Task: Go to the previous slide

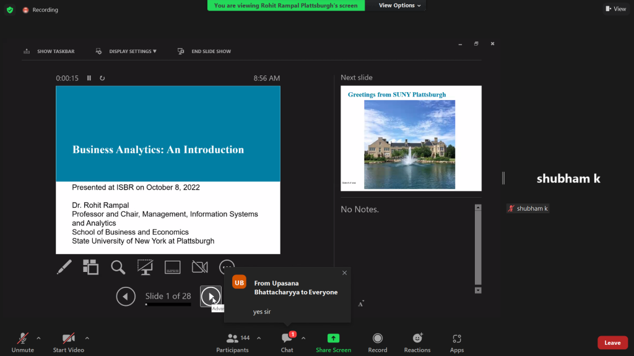Action: coord(126,297)
